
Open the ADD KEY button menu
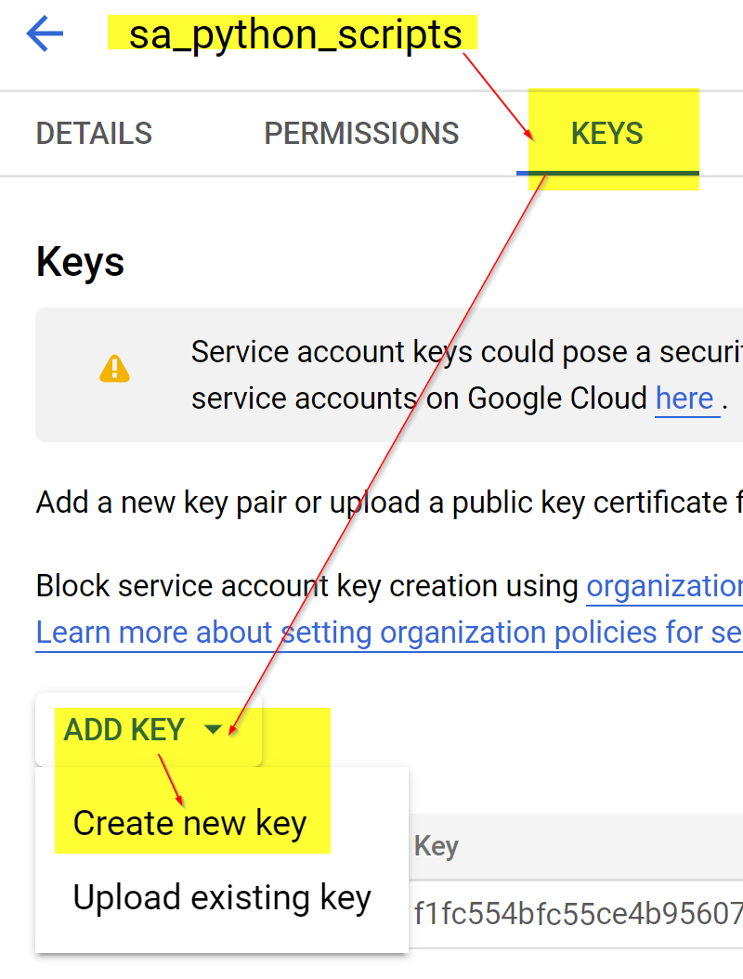(125, 730)
